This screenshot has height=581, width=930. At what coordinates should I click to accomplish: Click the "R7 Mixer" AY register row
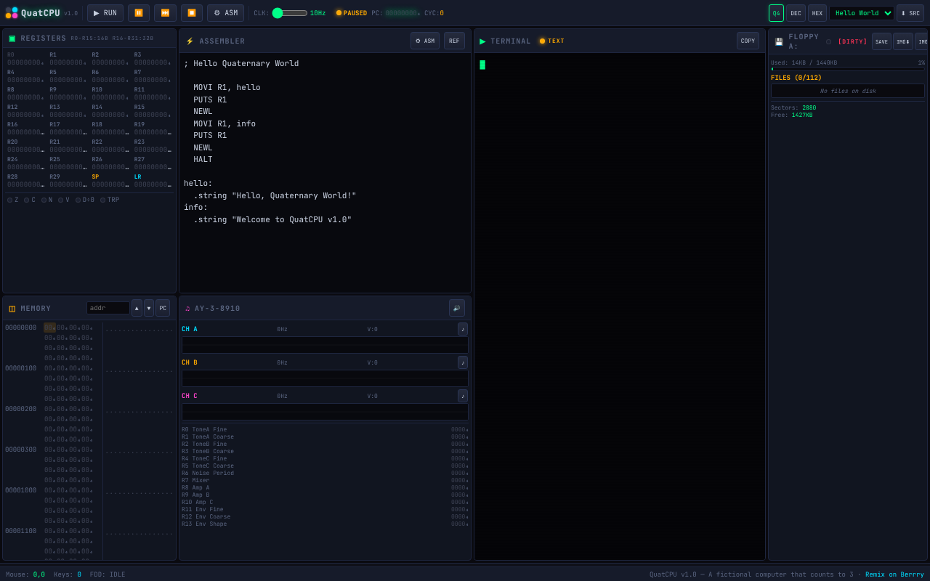coord(325,481)
